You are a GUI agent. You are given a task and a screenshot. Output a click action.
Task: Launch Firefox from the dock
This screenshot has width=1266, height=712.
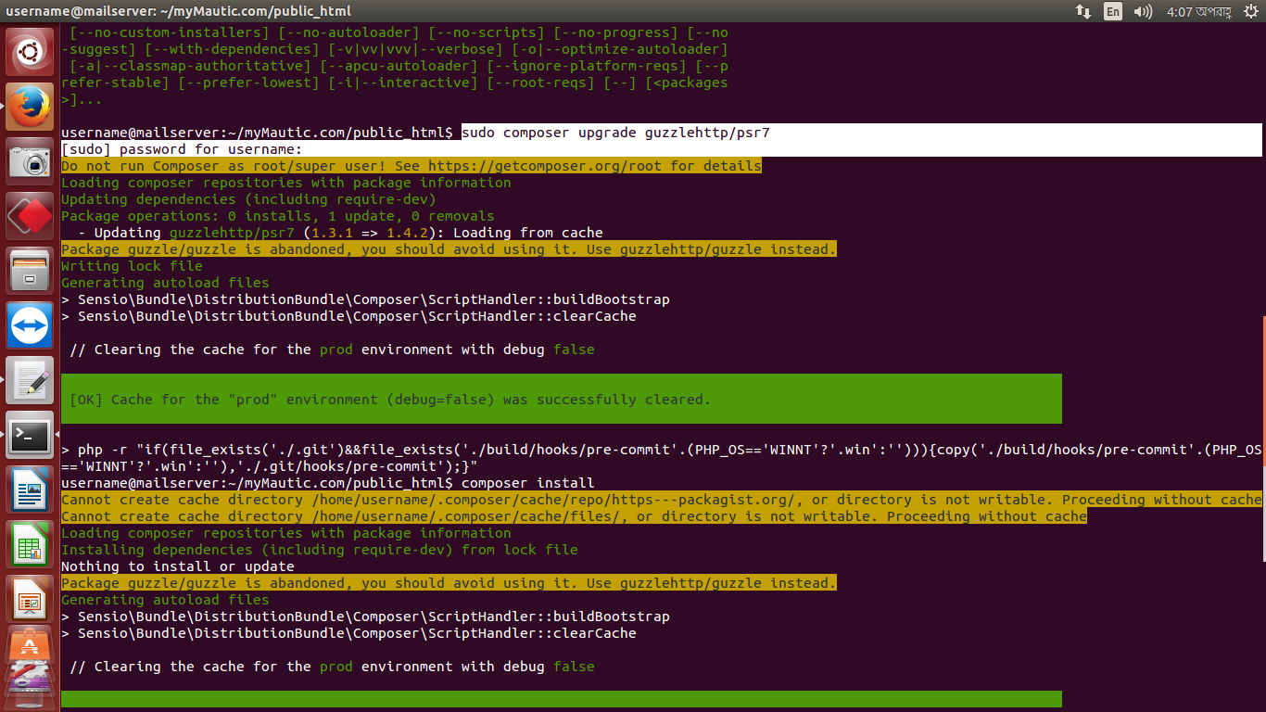click(x=31, y=107)
